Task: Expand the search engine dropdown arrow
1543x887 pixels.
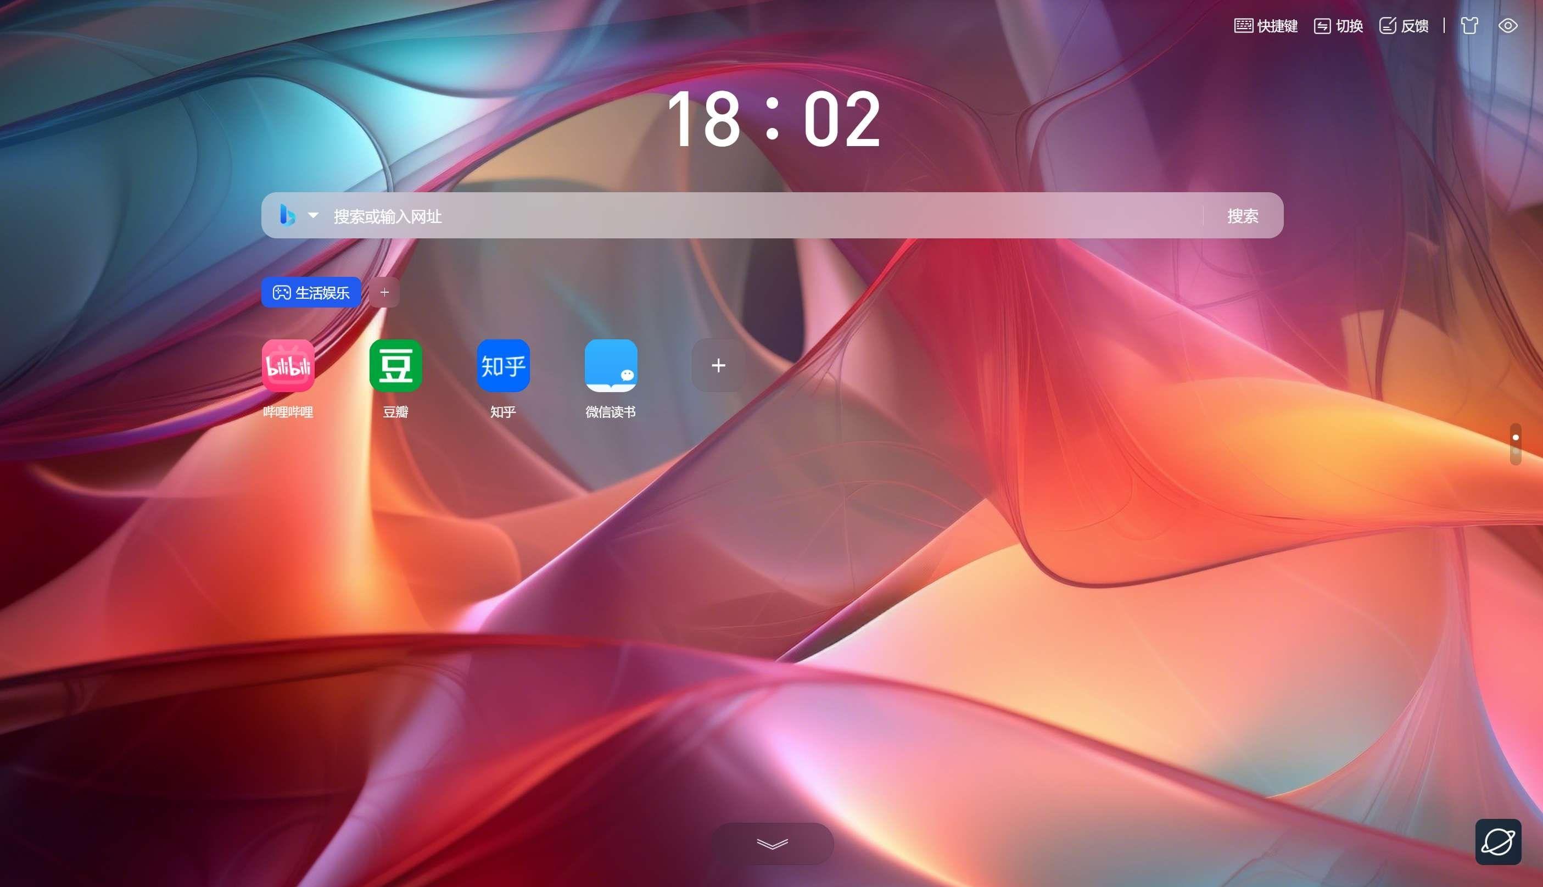Action: (313, 215)
